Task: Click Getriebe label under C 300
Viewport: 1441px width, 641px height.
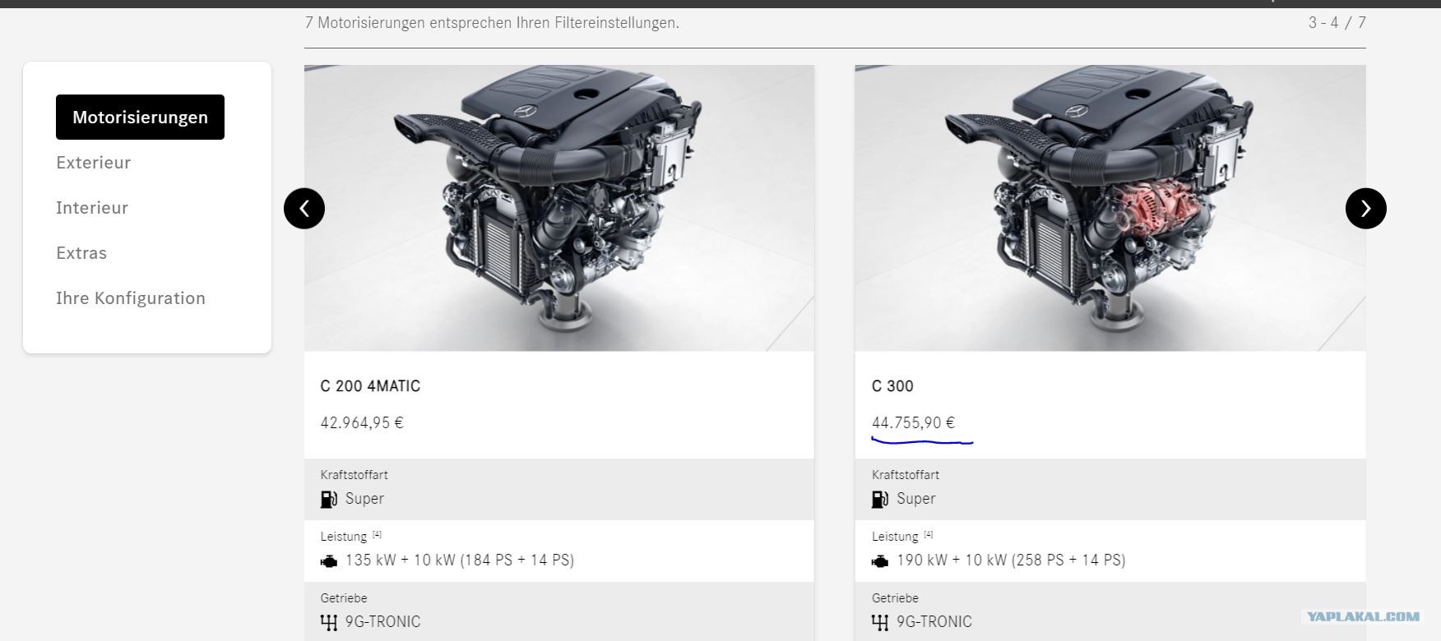Action: pyautogui.click(x=895, y=598)
